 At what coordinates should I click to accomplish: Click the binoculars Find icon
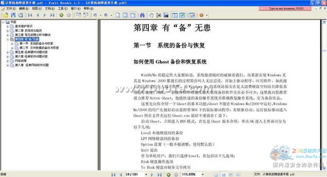(x=142, y=15)
